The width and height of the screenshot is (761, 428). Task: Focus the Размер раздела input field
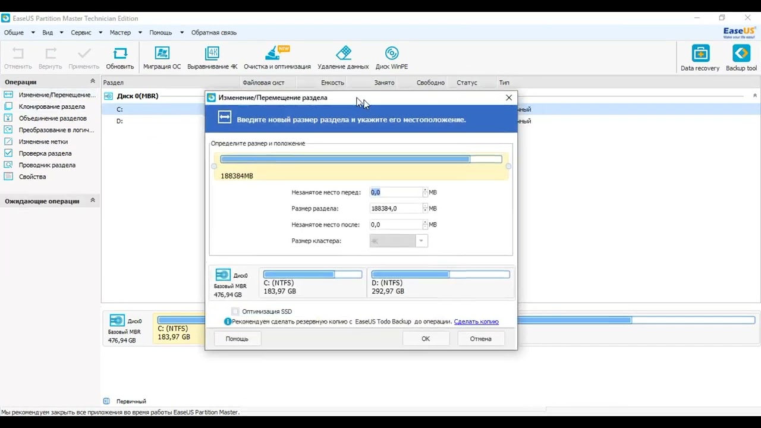396,209
